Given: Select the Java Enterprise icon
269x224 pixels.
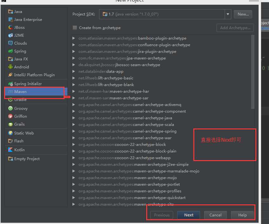Looking at the screenshot, I should (10, 20).
